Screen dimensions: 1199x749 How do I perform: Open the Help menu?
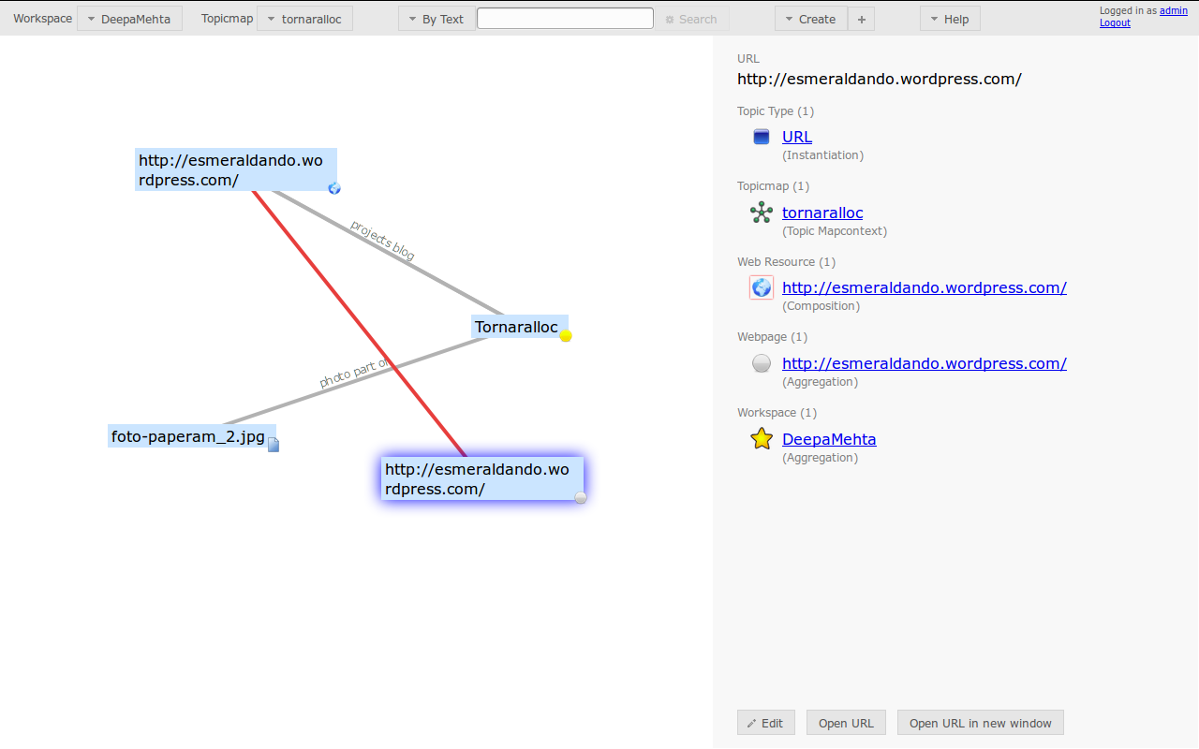pyautogui.click(x=950, y=19)
